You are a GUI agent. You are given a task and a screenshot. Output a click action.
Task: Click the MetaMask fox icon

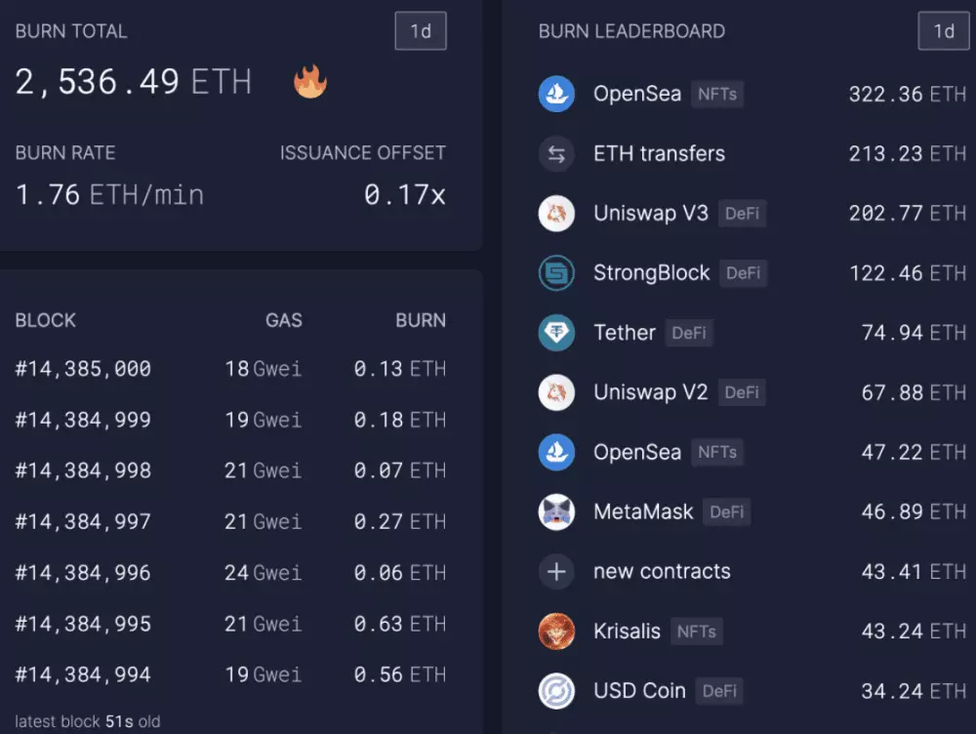click(x=556, y=511)
